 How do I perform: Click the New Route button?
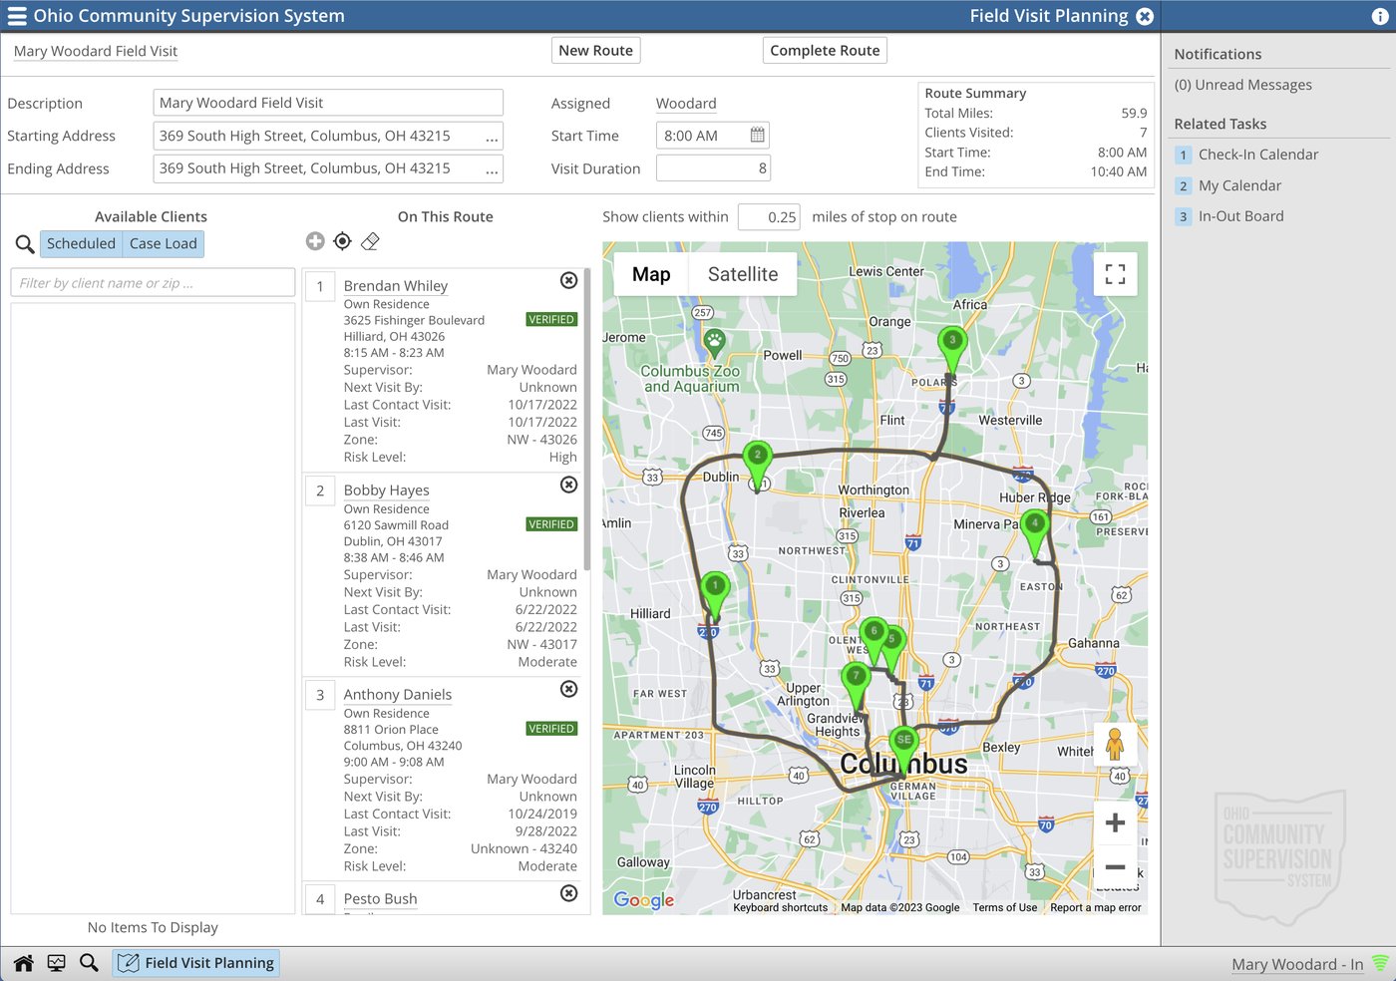pos(595,50)
